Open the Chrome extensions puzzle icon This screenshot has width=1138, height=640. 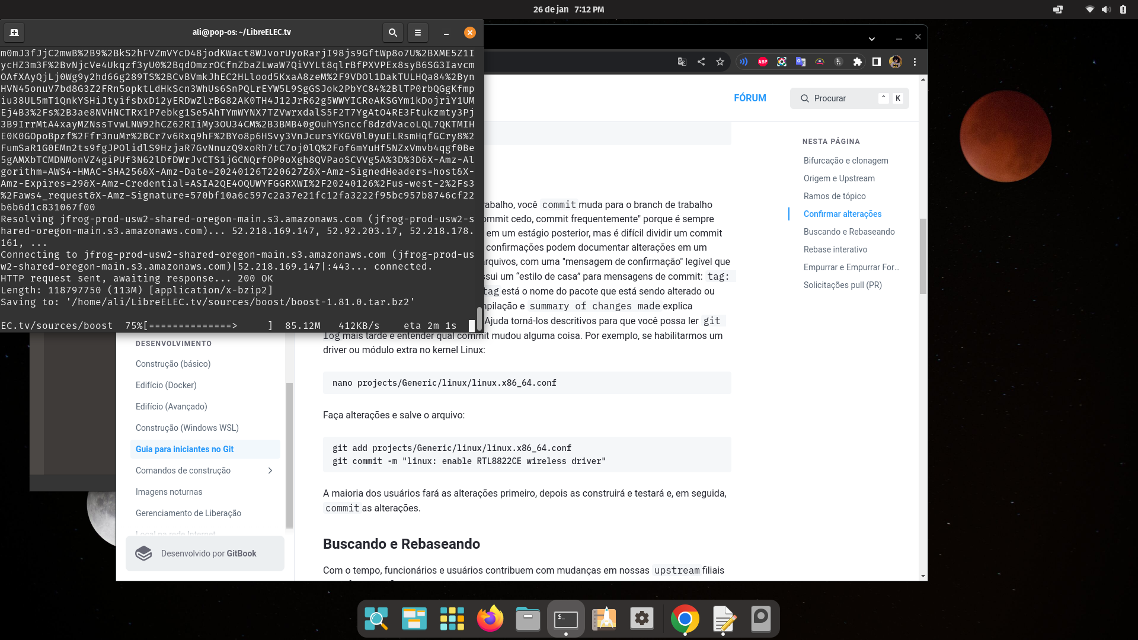(857, 62)
